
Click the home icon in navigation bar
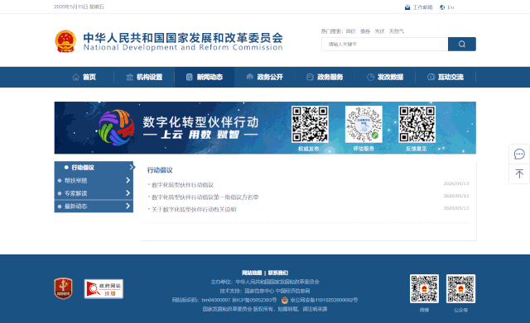coord(75,77)
